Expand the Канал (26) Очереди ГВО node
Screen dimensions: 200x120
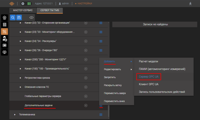pyautogui.click(x=21, y=51)
